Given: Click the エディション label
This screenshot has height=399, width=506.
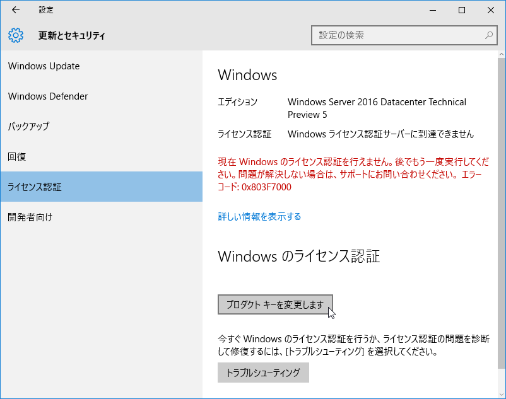Looking at the screenshot, I should [x=237, y=102].
